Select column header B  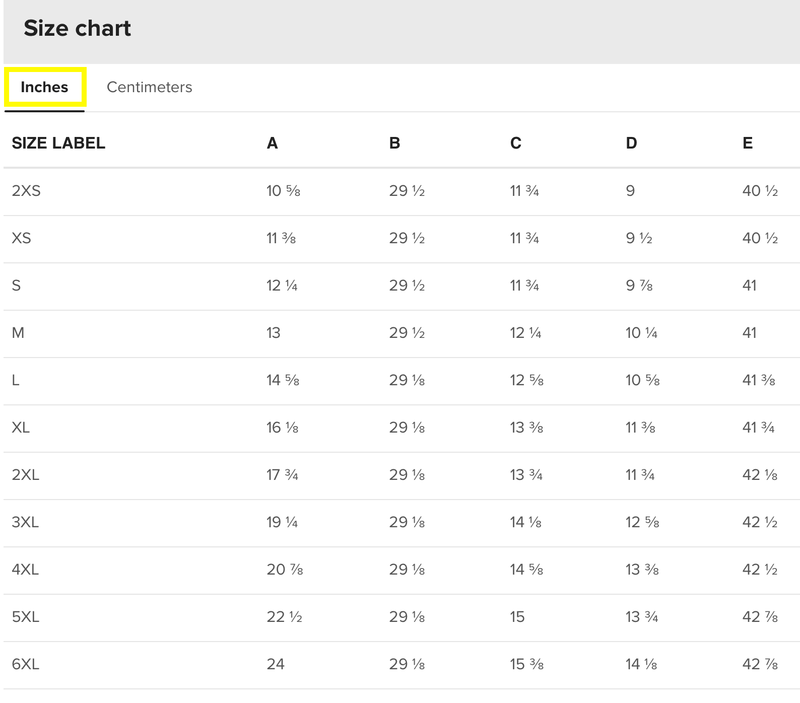pyautogui.click(x=394, y=143)
